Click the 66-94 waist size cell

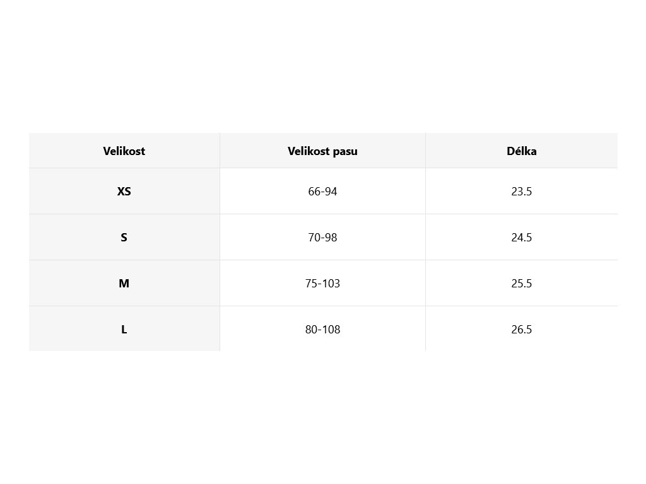pos(322,191)
